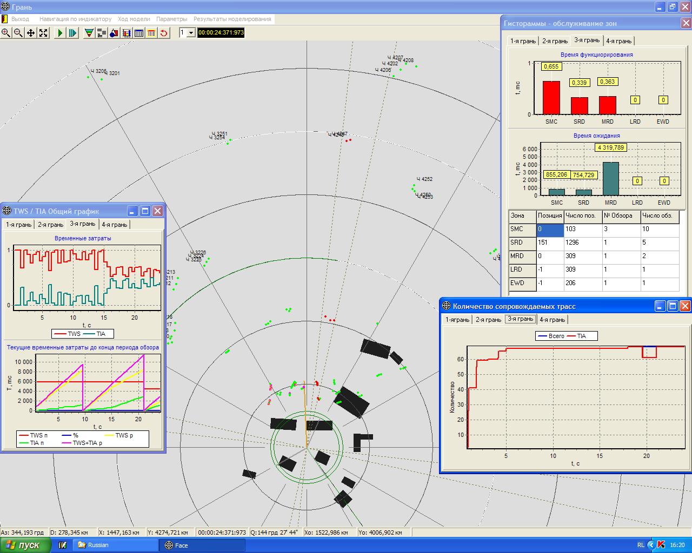
Task: Click the simulation time display 00:00:24:371:973
Action: [221, 33]
